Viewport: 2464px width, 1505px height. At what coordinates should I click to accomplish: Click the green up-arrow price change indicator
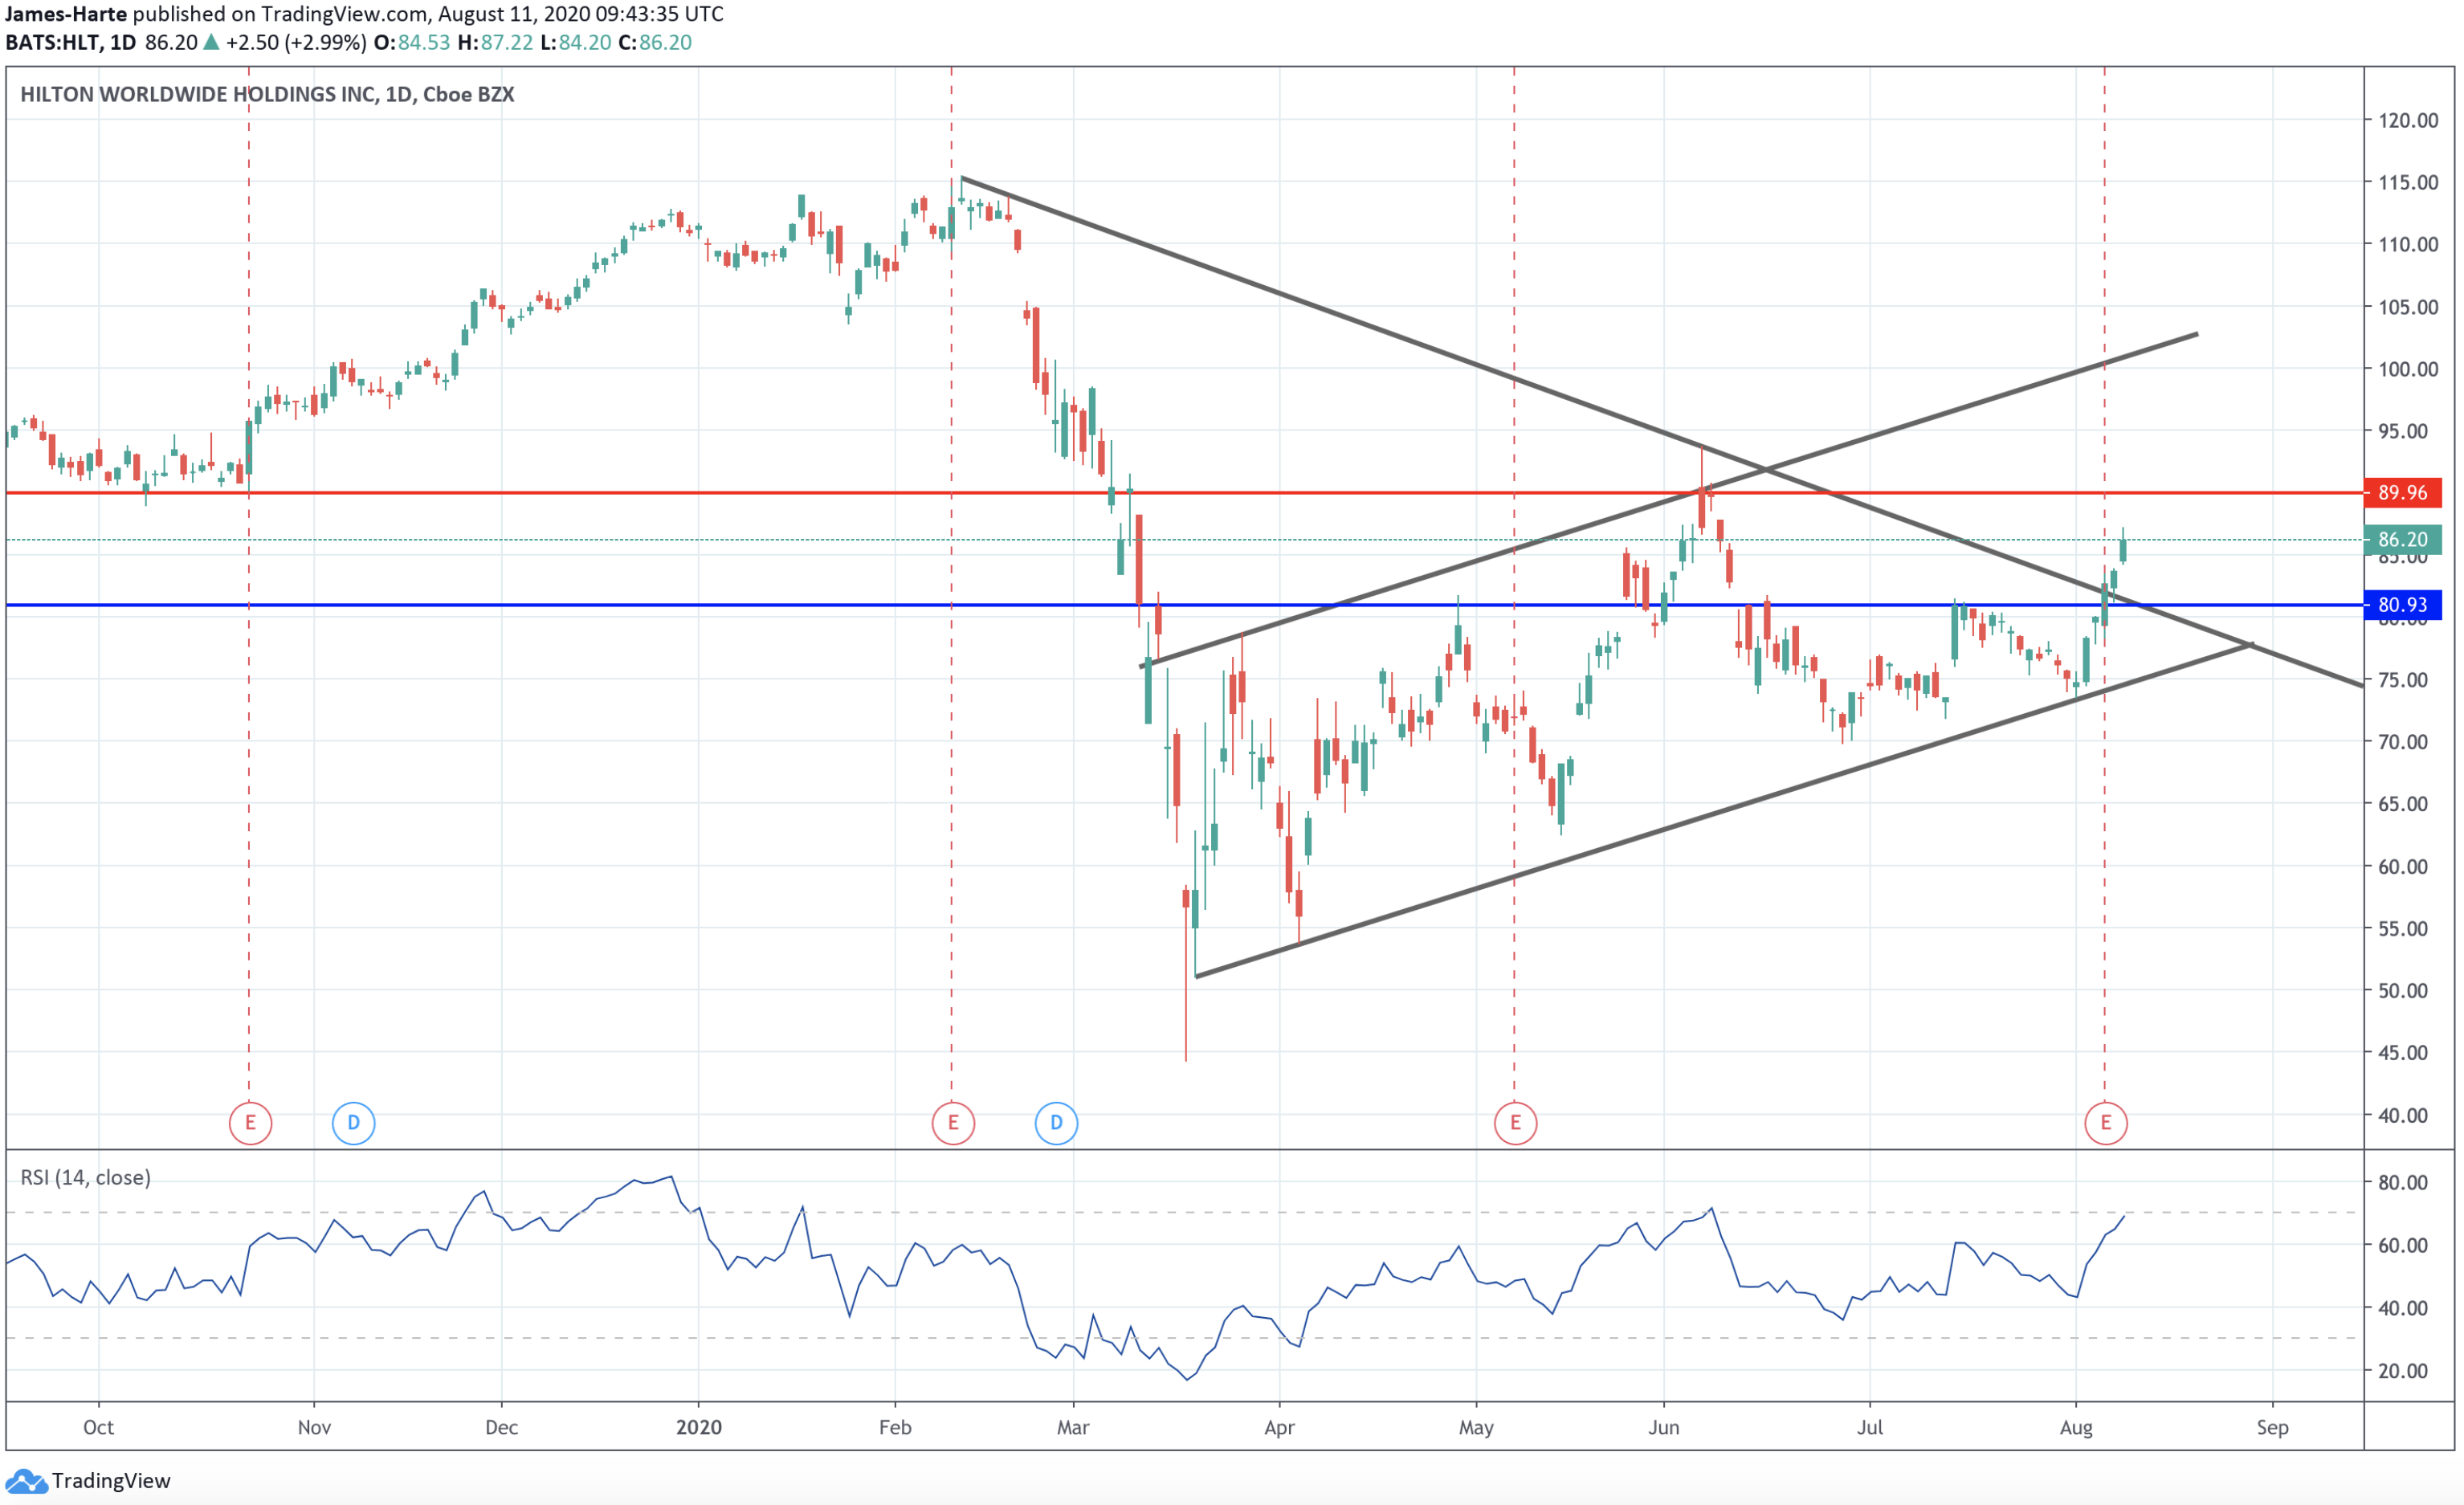211,42
